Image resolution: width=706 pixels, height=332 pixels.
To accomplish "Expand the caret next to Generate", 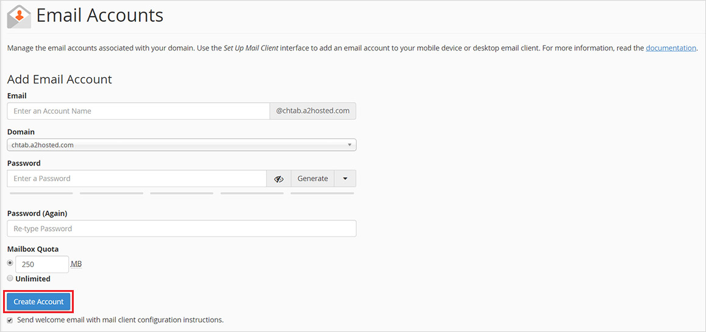I will pos(345,179).
